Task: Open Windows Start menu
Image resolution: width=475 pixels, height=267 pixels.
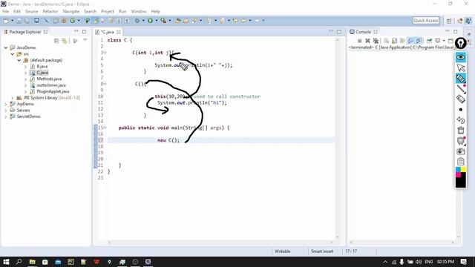Action: 6,262
